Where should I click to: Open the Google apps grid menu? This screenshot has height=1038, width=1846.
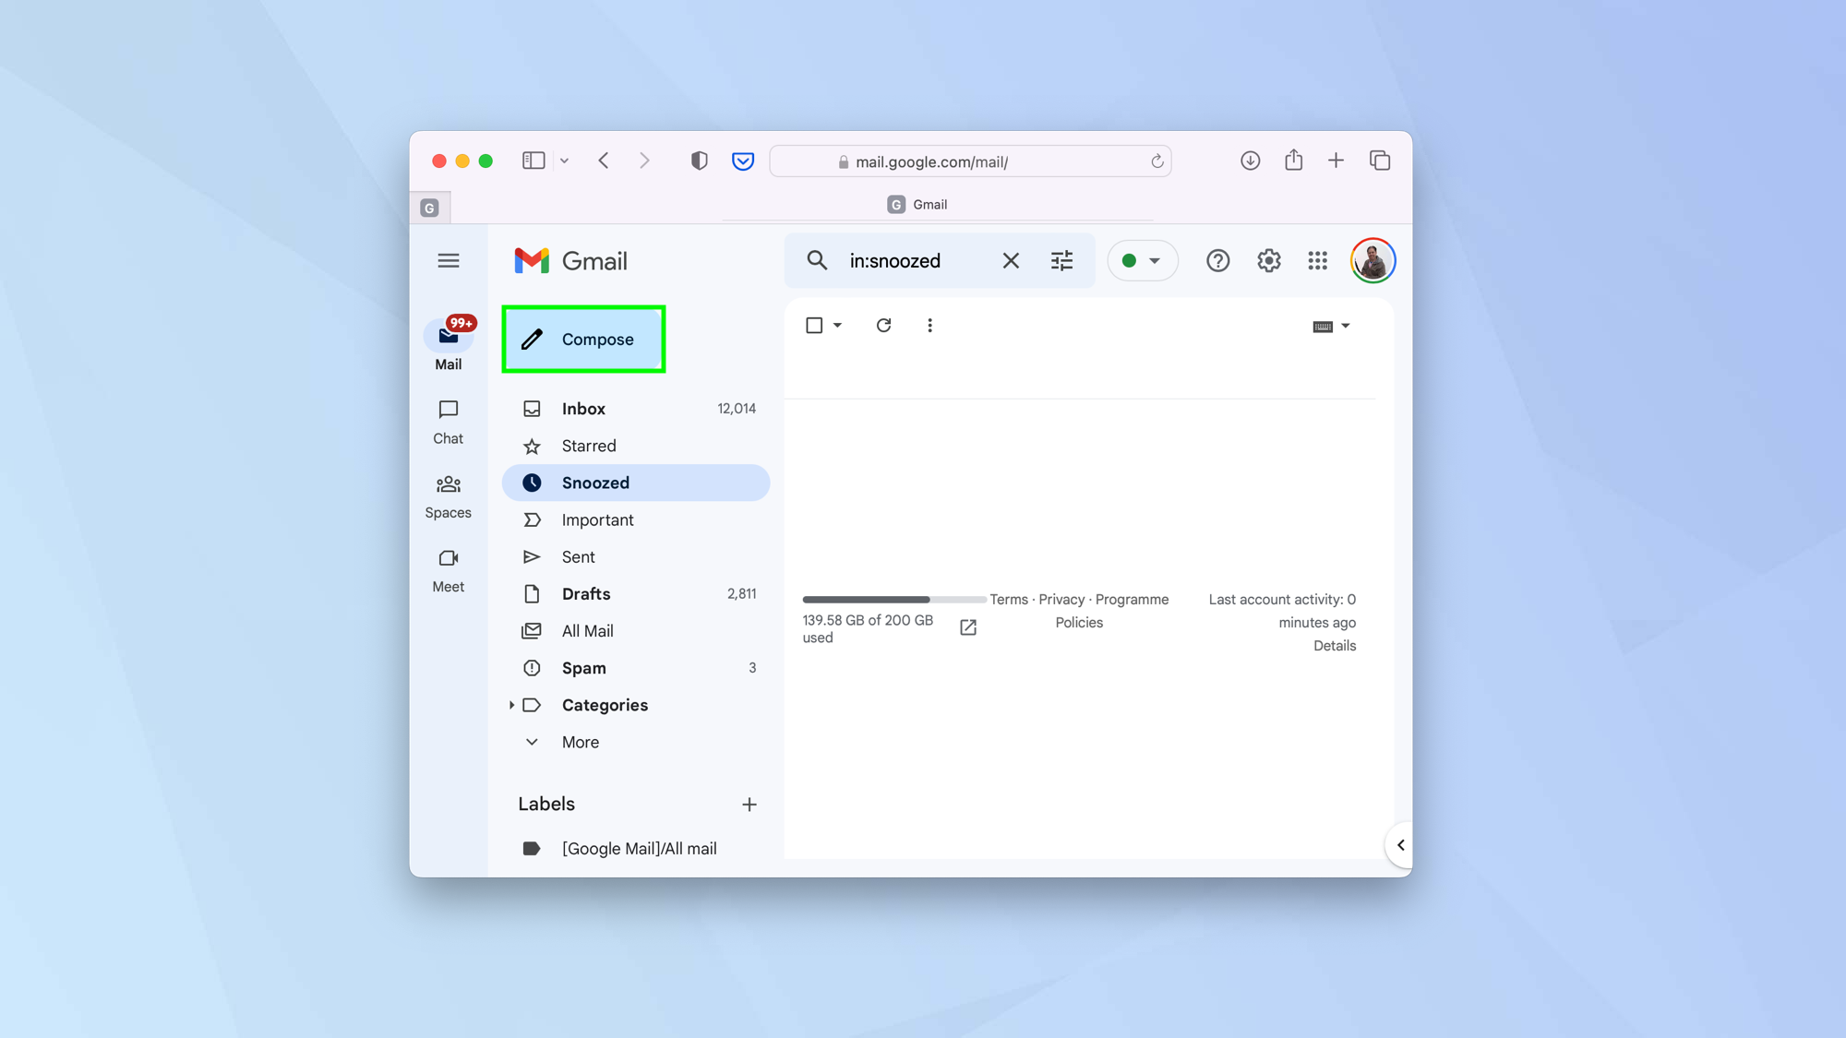click(x=1317, y=261)
